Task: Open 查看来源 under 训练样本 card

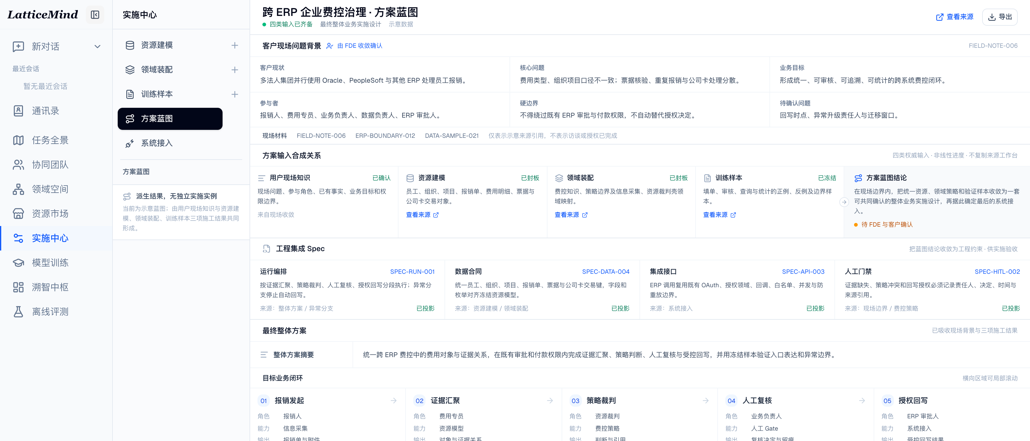Action: [719, 215]
